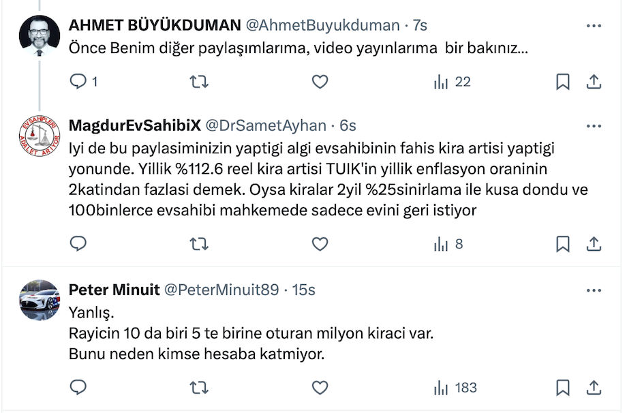
Task: Open more options for Peter Minuit's tweet
Action: pos(594,290)
